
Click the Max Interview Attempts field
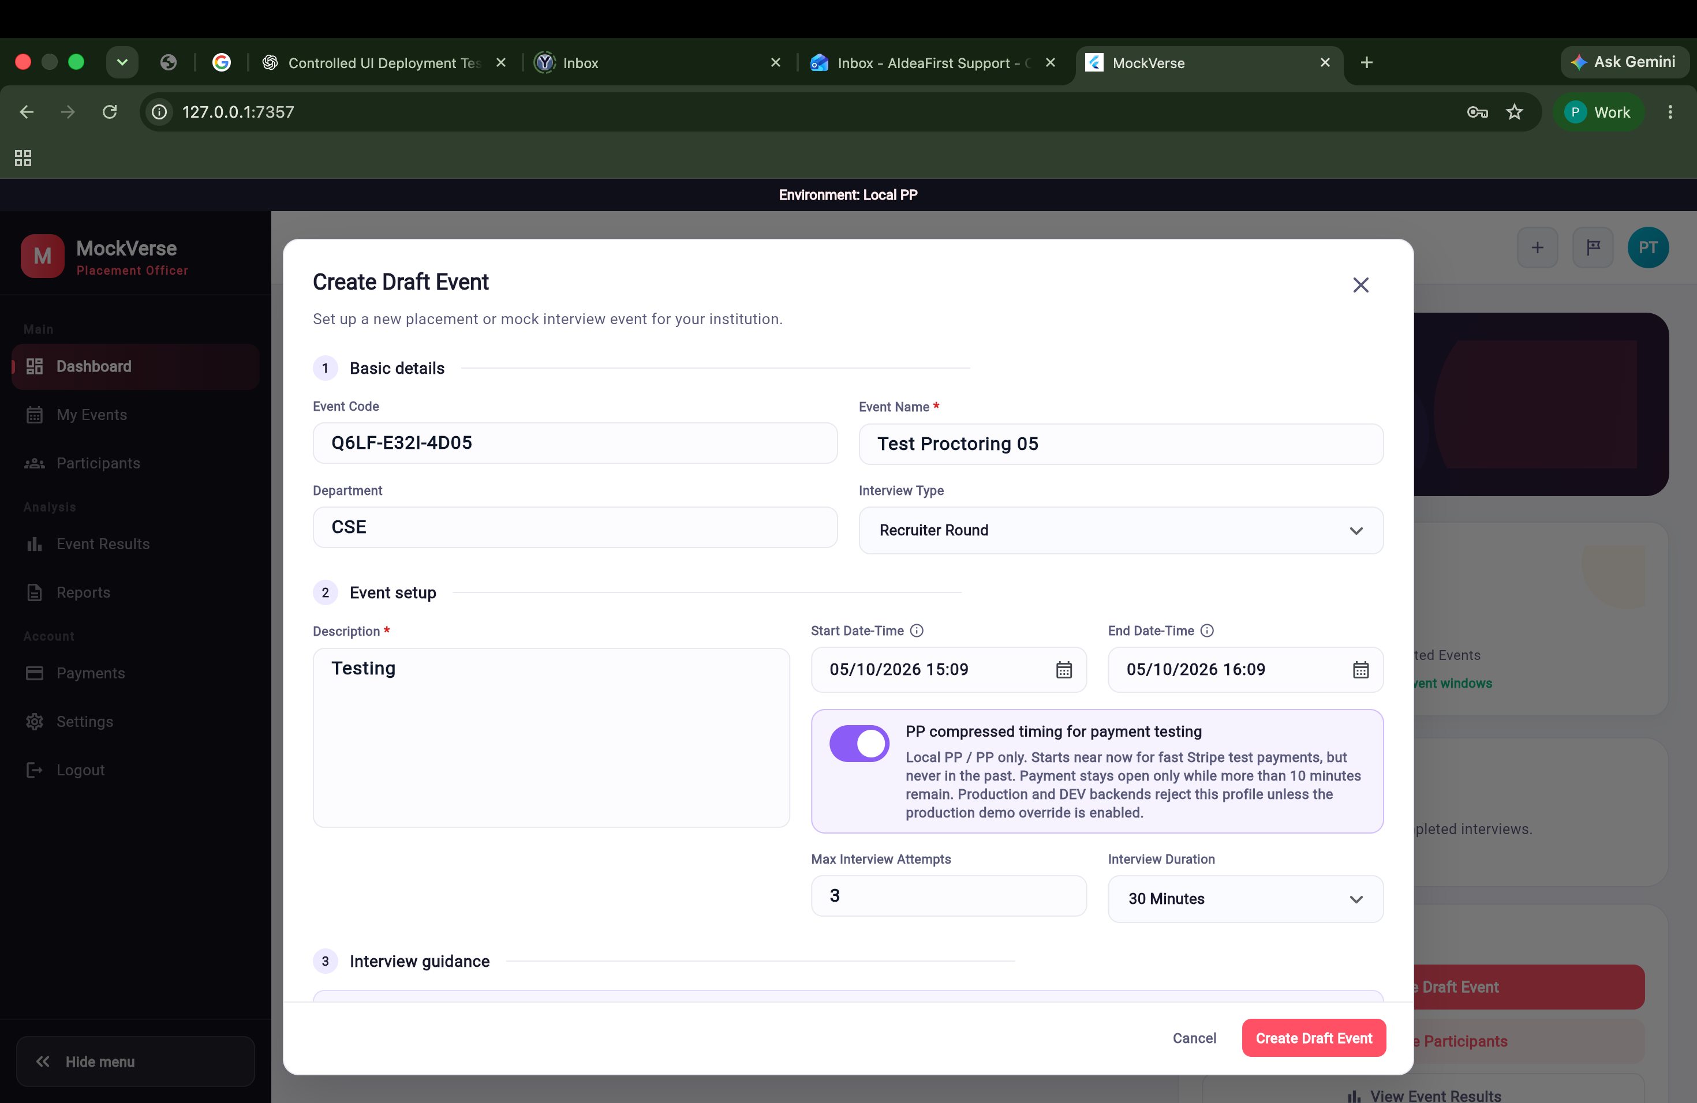coord(948,896)
